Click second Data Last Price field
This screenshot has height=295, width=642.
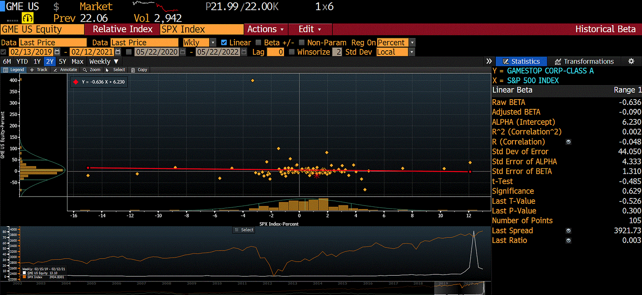click(144, 43)
